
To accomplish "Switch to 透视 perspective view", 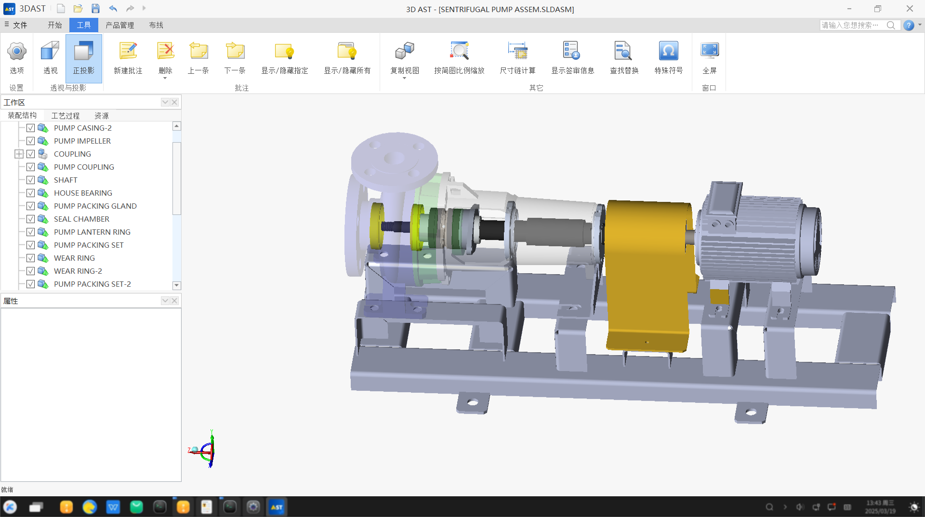I will point(50,52).
